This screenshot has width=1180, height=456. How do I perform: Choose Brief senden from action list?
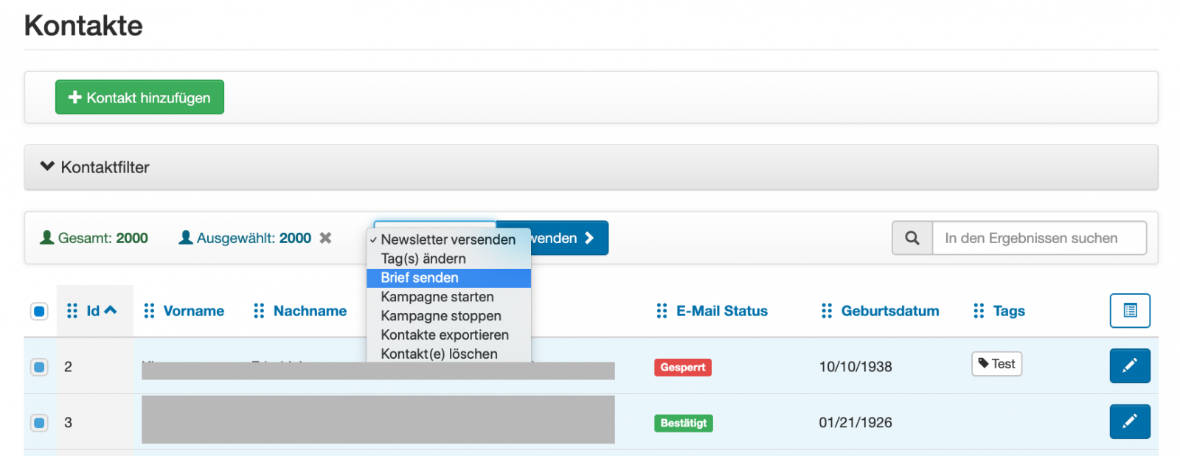(x=420, y=278)
